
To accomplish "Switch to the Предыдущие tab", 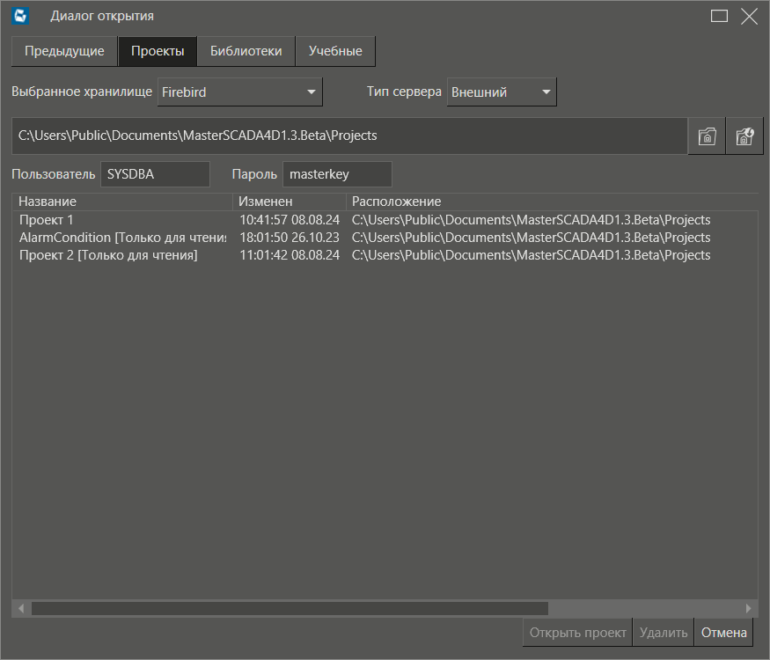I will click(63, 51).
